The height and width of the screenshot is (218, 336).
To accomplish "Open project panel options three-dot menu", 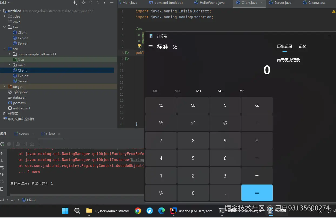I will pyautogui.click(x=105, y=2).
